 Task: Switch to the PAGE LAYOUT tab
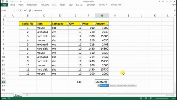32,5
